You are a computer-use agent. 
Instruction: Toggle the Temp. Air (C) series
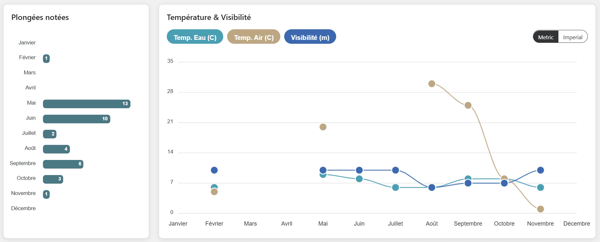tap(254, 37)
